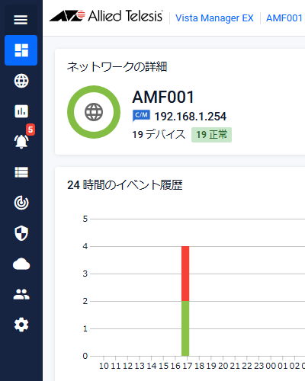Click the green network status ring
305x381 pixels.
[x=94, y=112]
